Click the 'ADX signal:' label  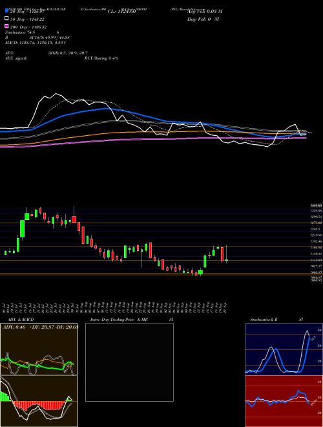click(16, 58)
